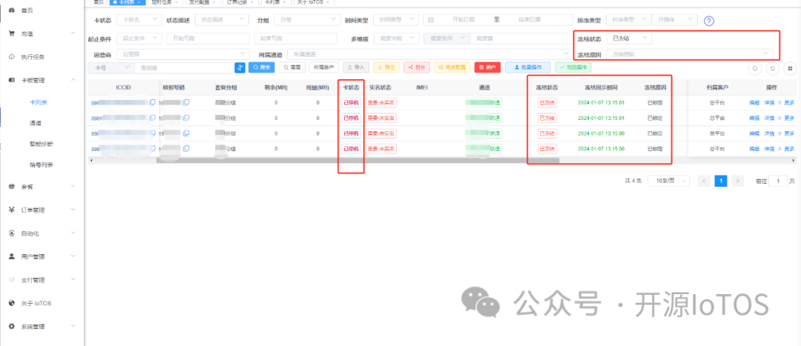The width and height of the screenshot is (801, 346).
Task: Go to the next page arrow in pagination
Action: [x=737, y=181]
